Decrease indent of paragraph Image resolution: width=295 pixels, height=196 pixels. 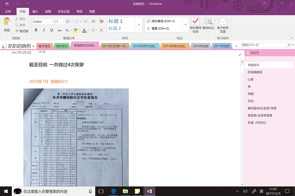click(x=86, y=21)
